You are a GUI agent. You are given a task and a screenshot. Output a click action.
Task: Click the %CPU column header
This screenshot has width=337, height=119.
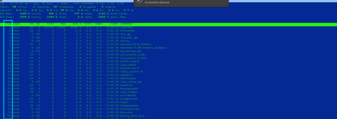(88, 24)
